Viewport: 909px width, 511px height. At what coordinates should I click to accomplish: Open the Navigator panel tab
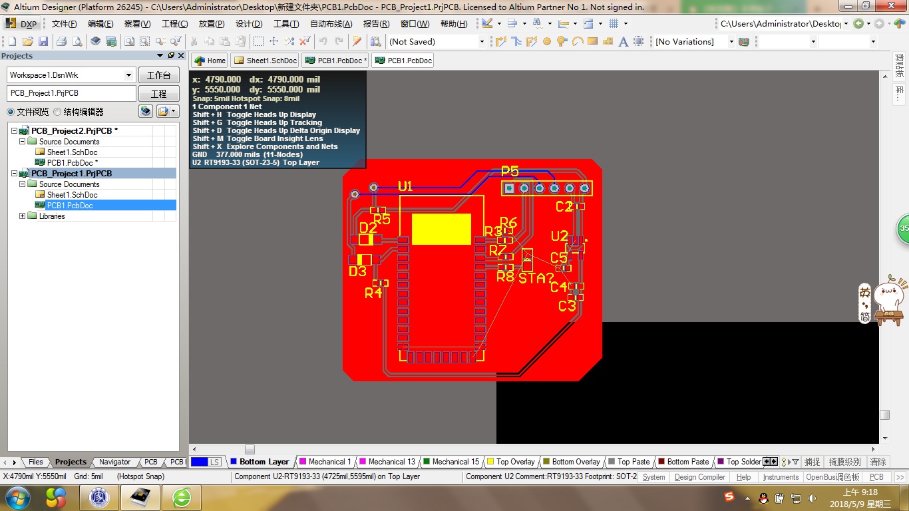point(114,462)
